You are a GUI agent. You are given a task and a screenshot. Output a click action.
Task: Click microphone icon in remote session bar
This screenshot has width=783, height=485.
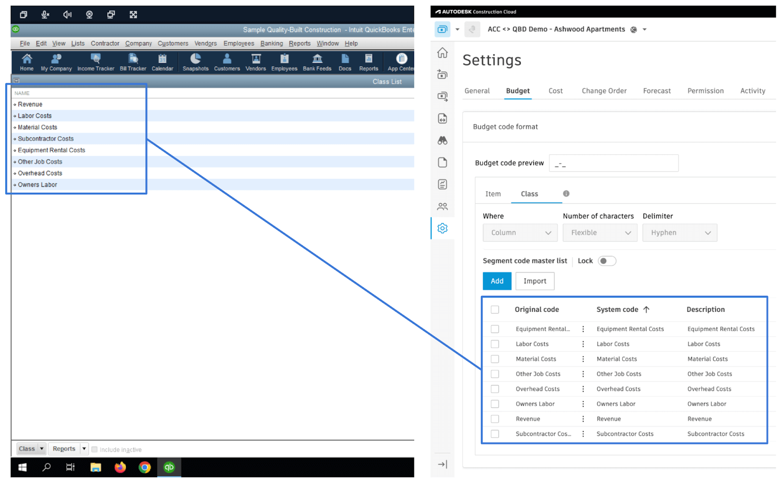(x=45, y=15)
